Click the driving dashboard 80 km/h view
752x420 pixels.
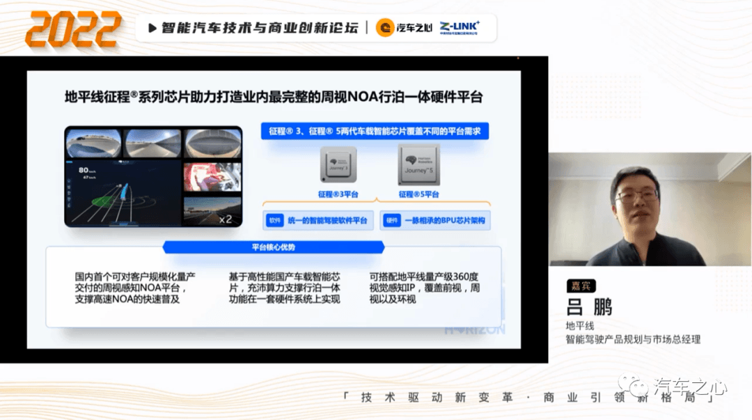click(x=123, y=192)
